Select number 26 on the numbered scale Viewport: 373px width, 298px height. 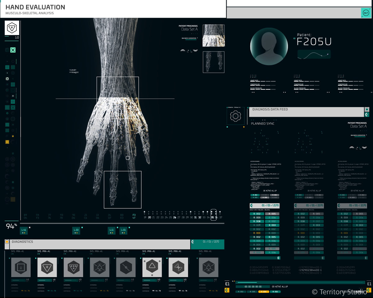(175, 218)
